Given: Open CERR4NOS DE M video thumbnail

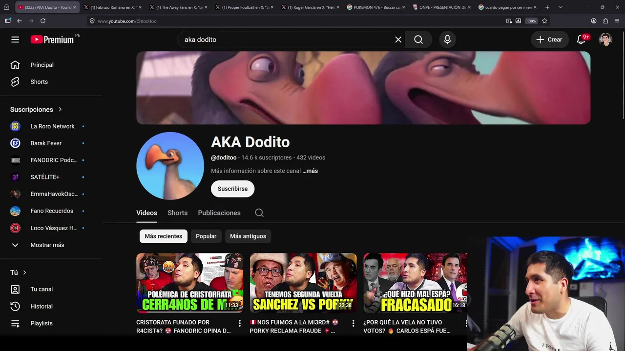Looking at the screenshot, I should point(189,283).
